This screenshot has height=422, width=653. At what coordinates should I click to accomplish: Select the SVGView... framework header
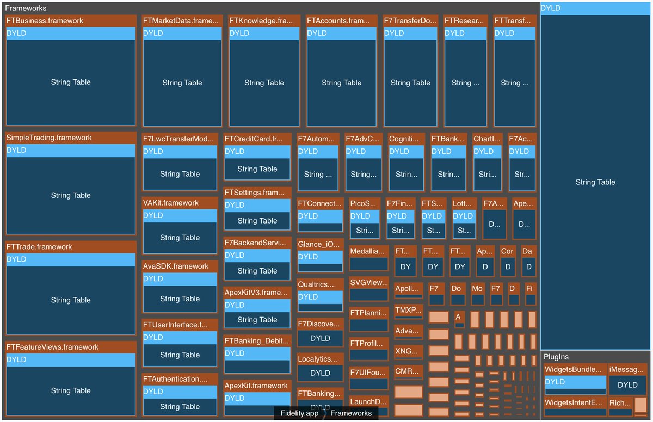point(369,282)
